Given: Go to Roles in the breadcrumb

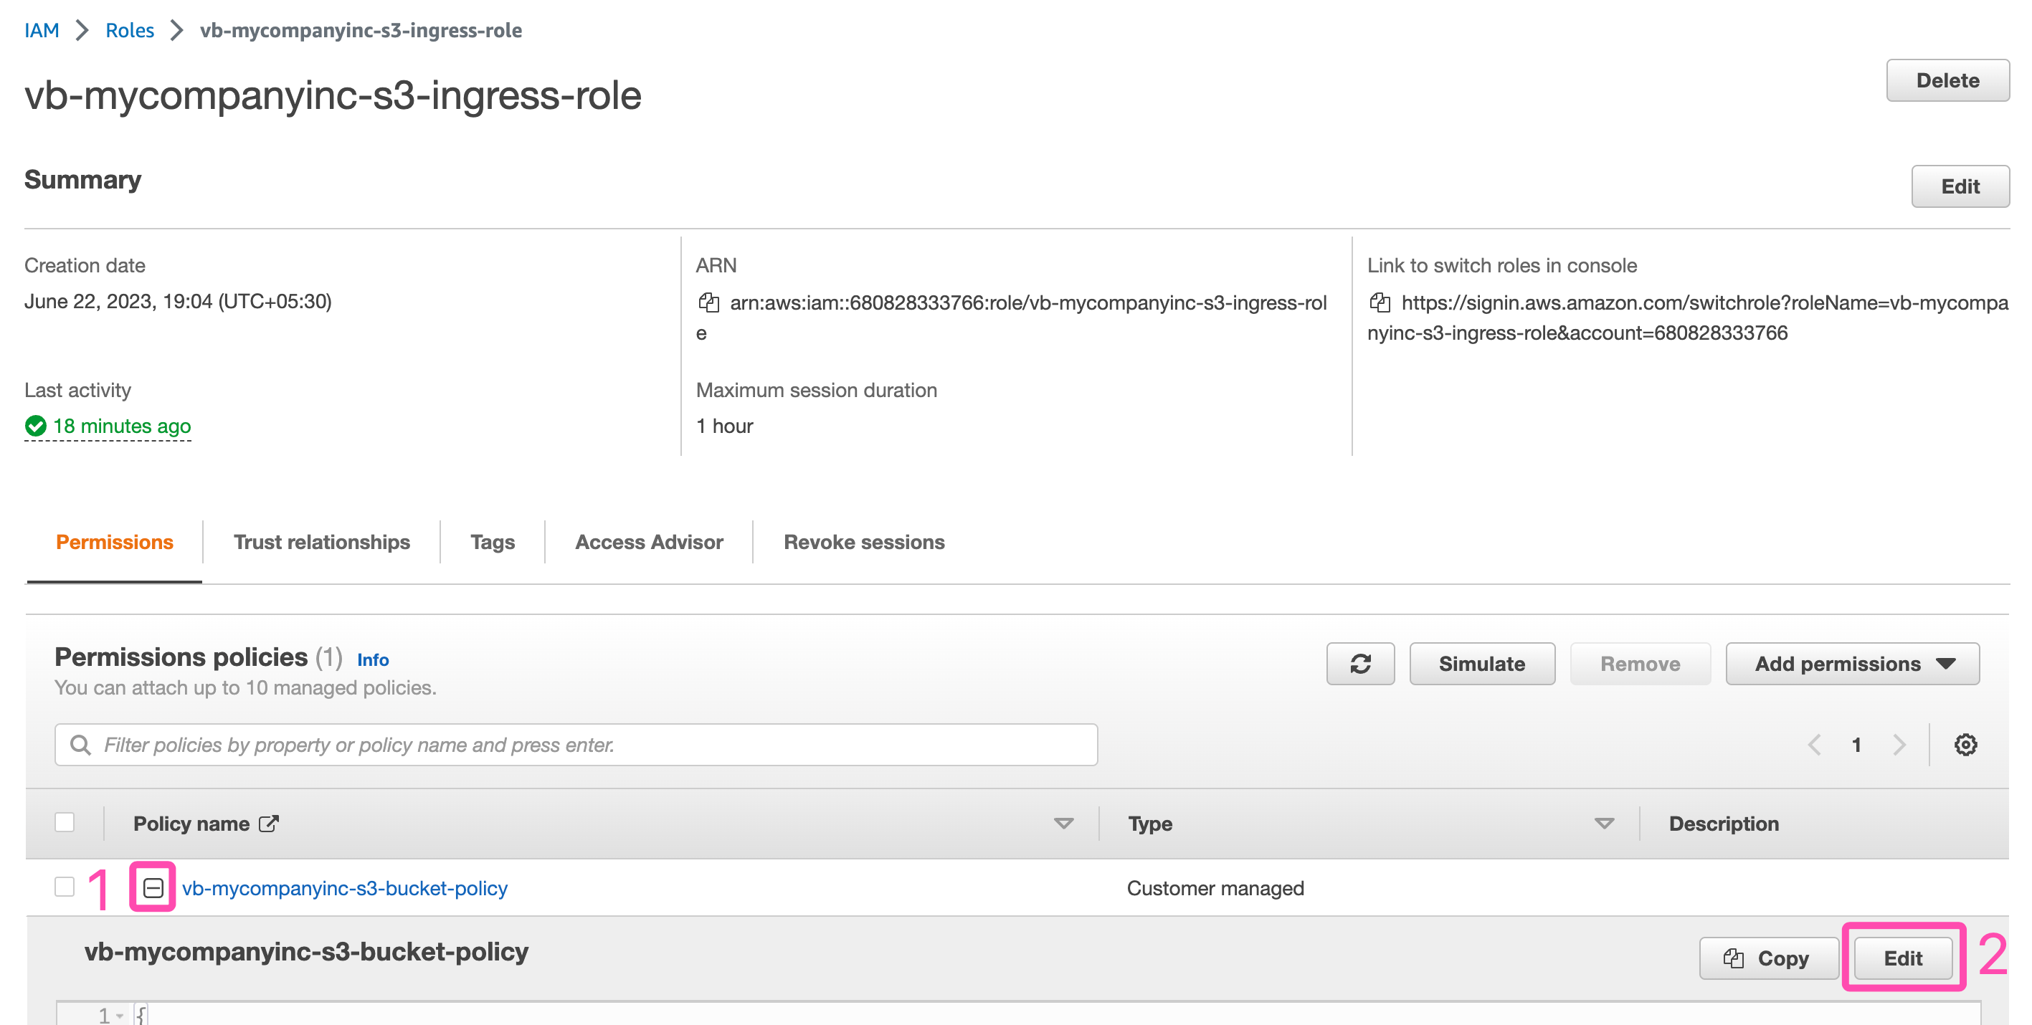Looking at the screenshot, I should 130,30.
